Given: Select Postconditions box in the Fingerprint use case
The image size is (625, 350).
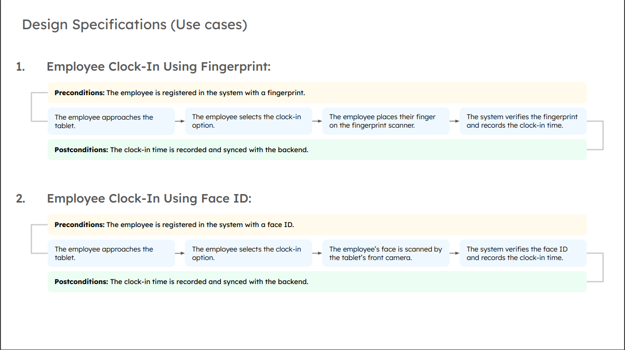Looking at the screenshot, I should coord(317,150).
